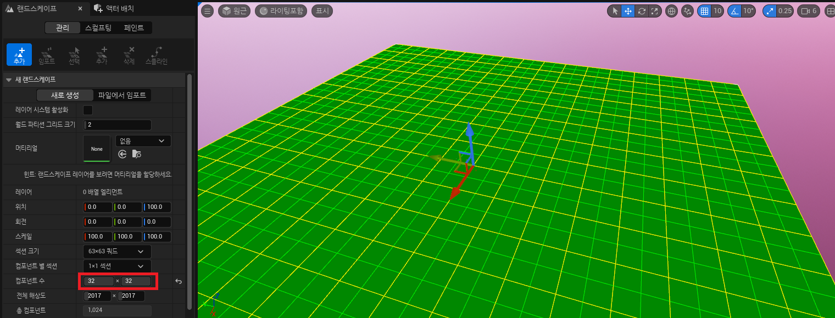835x318 pixels.
Task: Click the 월드 파티션 그리드 크기 field
Action: [x=117, y=125]
